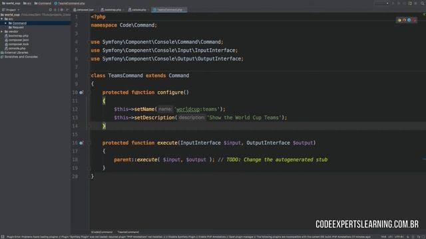Viewport: 426px width, 239px height.
Task: Expand the Command folder arrow
Action: (5, 23)
